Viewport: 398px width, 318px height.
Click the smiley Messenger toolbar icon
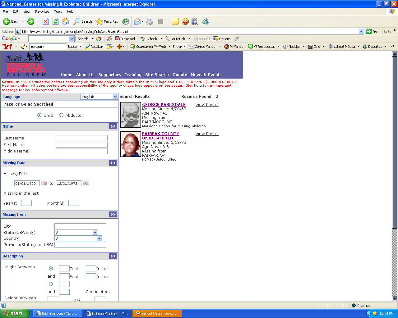(x=185, y=21)
